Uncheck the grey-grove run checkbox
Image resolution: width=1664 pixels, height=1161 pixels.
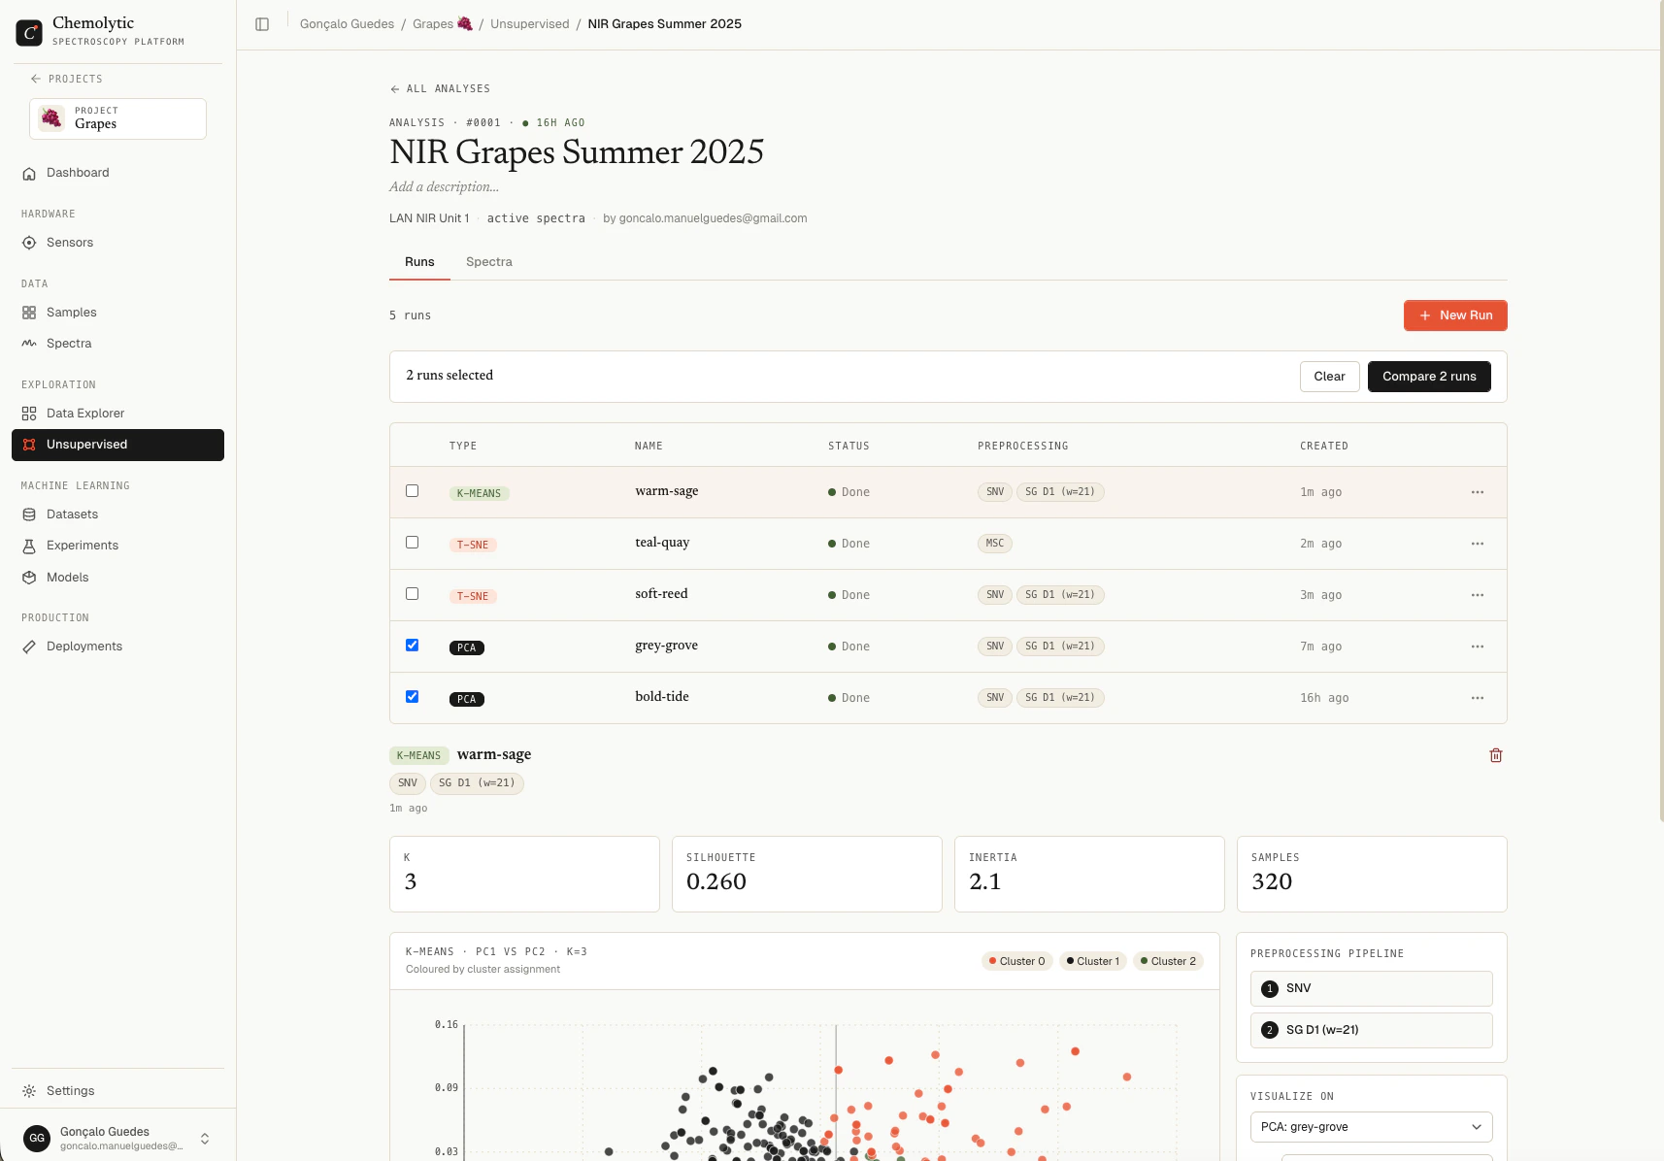point(413,646)
